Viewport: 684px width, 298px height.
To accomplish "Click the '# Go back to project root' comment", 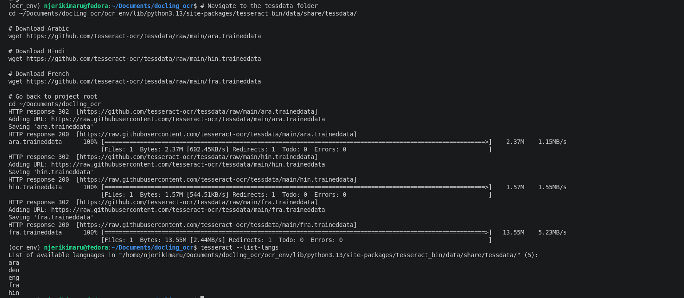I will click(x=53, y=96).
